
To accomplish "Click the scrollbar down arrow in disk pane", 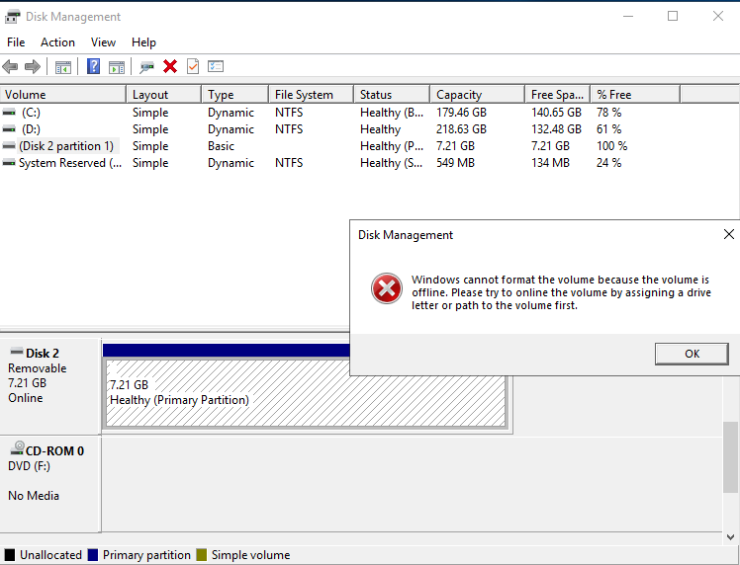I will coord(730,536).
